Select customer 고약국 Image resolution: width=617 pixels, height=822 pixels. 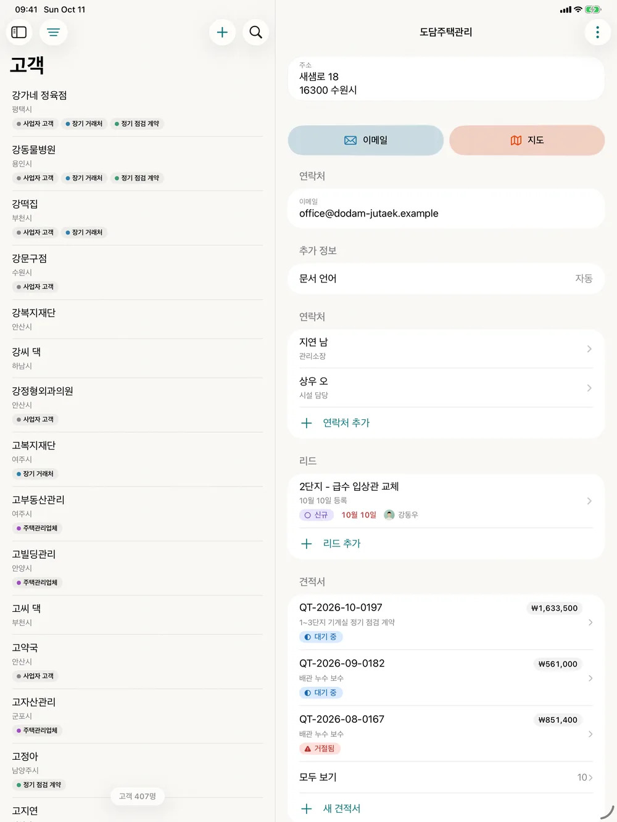point(137,661)
